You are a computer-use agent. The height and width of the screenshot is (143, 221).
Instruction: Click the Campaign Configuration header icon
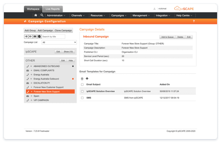pyautogui.click(x=25, y=21)
